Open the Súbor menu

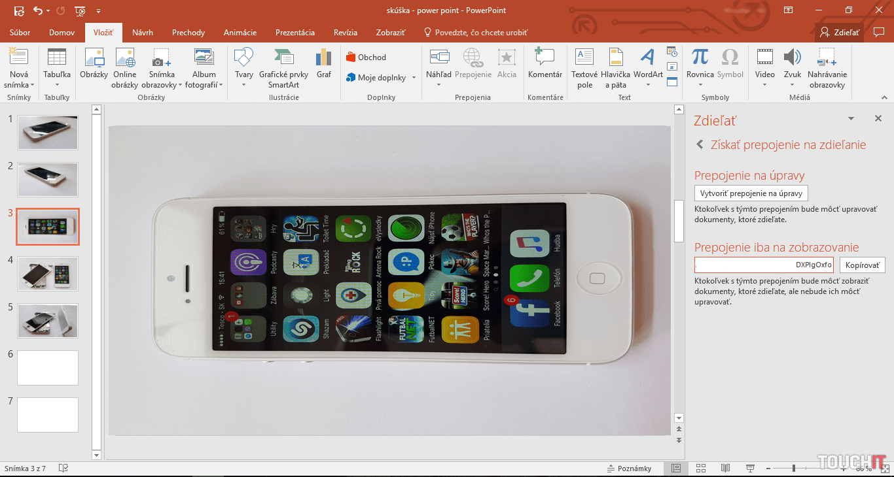pyautogui.click(x=20, y=32)
